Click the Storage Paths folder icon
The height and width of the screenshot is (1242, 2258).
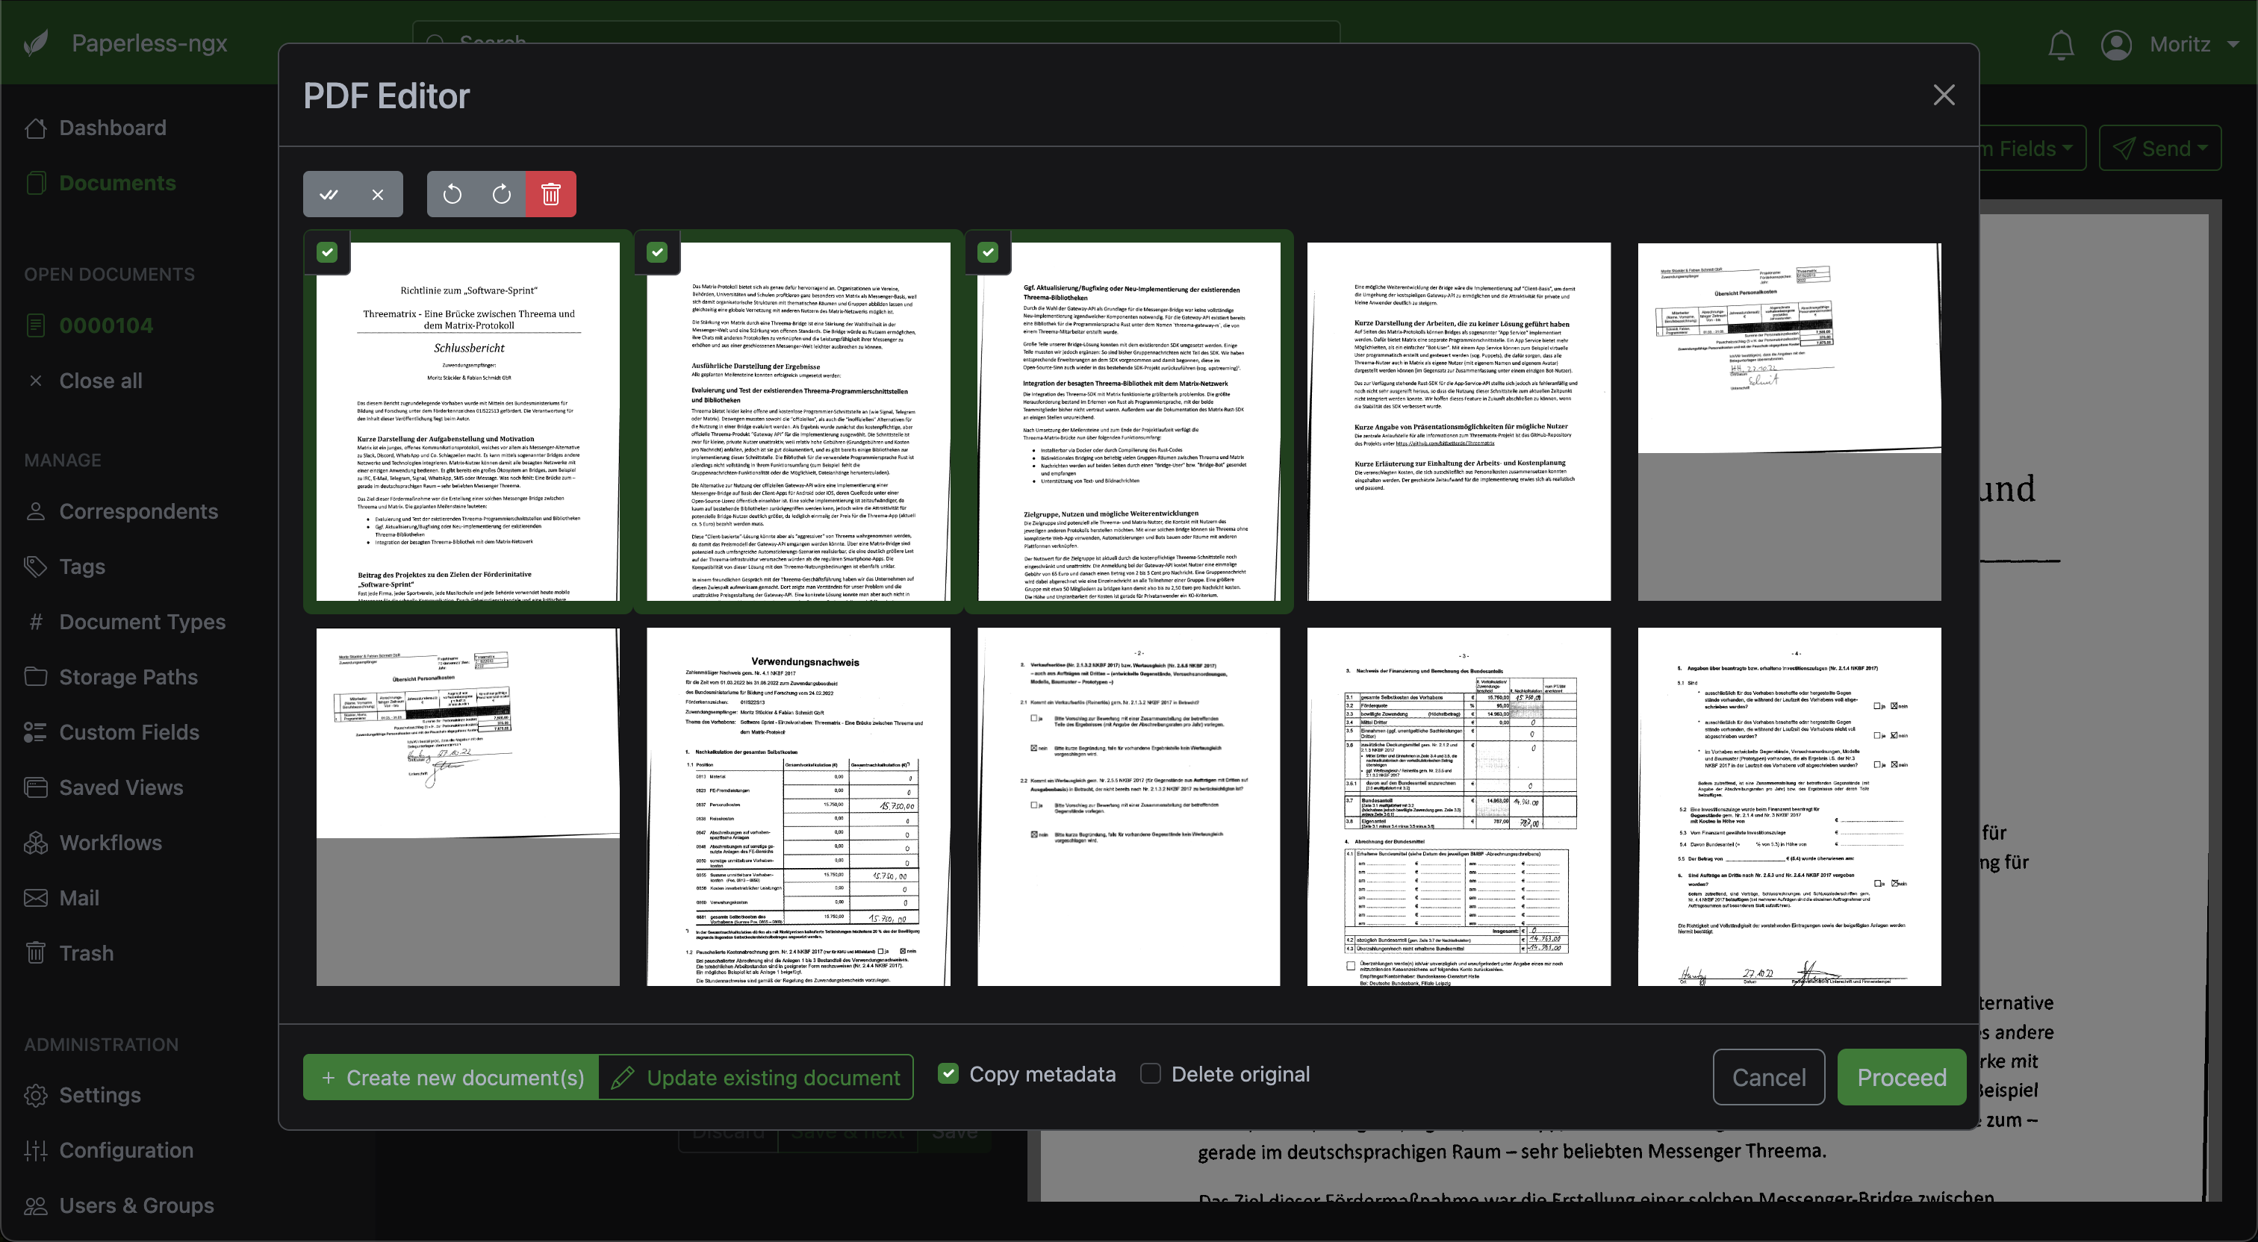tap(36, 677)
